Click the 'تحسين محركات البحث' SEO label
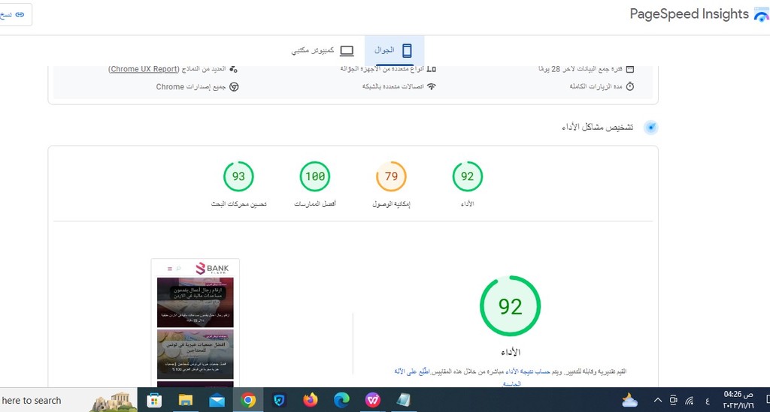770x412 pixels. point(238,204)
